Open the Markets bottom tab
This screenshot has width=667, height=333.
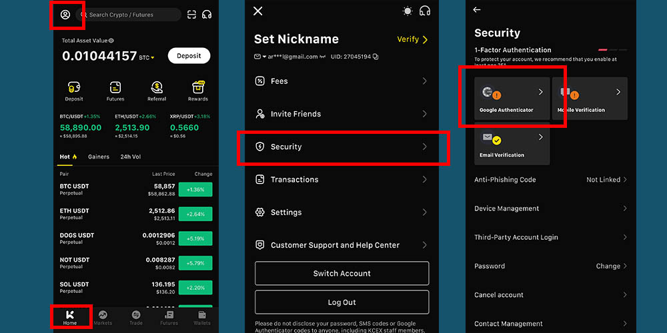point(103,317)
